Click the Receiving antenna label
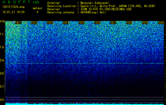The image size is (166, 105). tap(61, 12)
